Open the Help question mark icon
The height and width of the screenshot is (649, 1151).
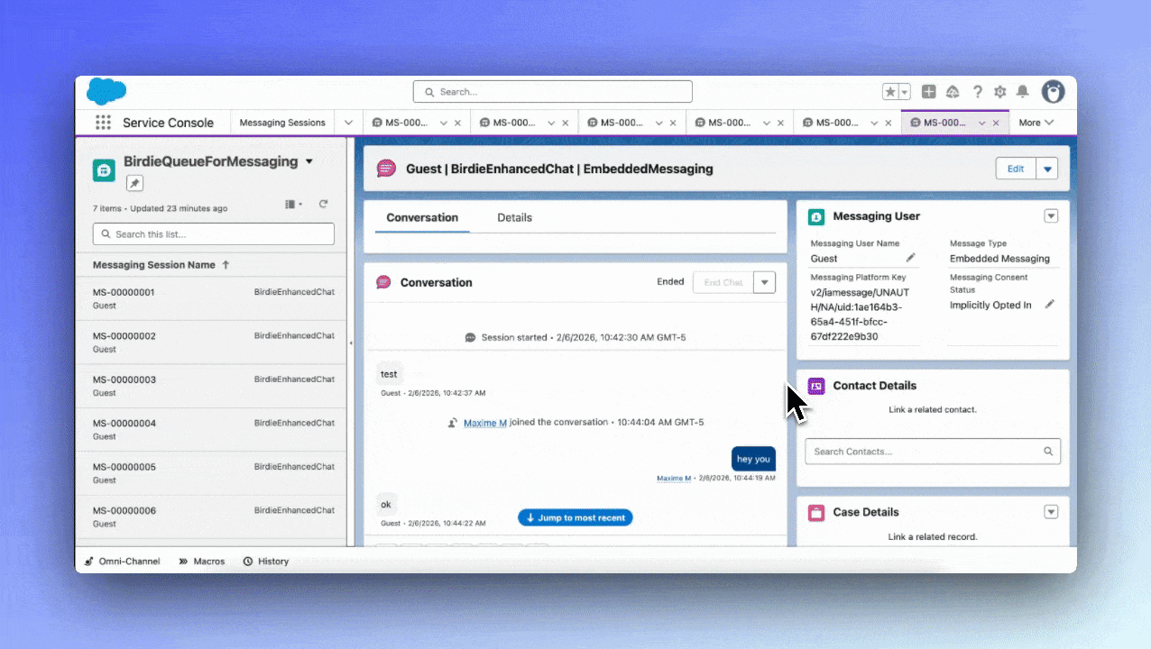point(977,92)
